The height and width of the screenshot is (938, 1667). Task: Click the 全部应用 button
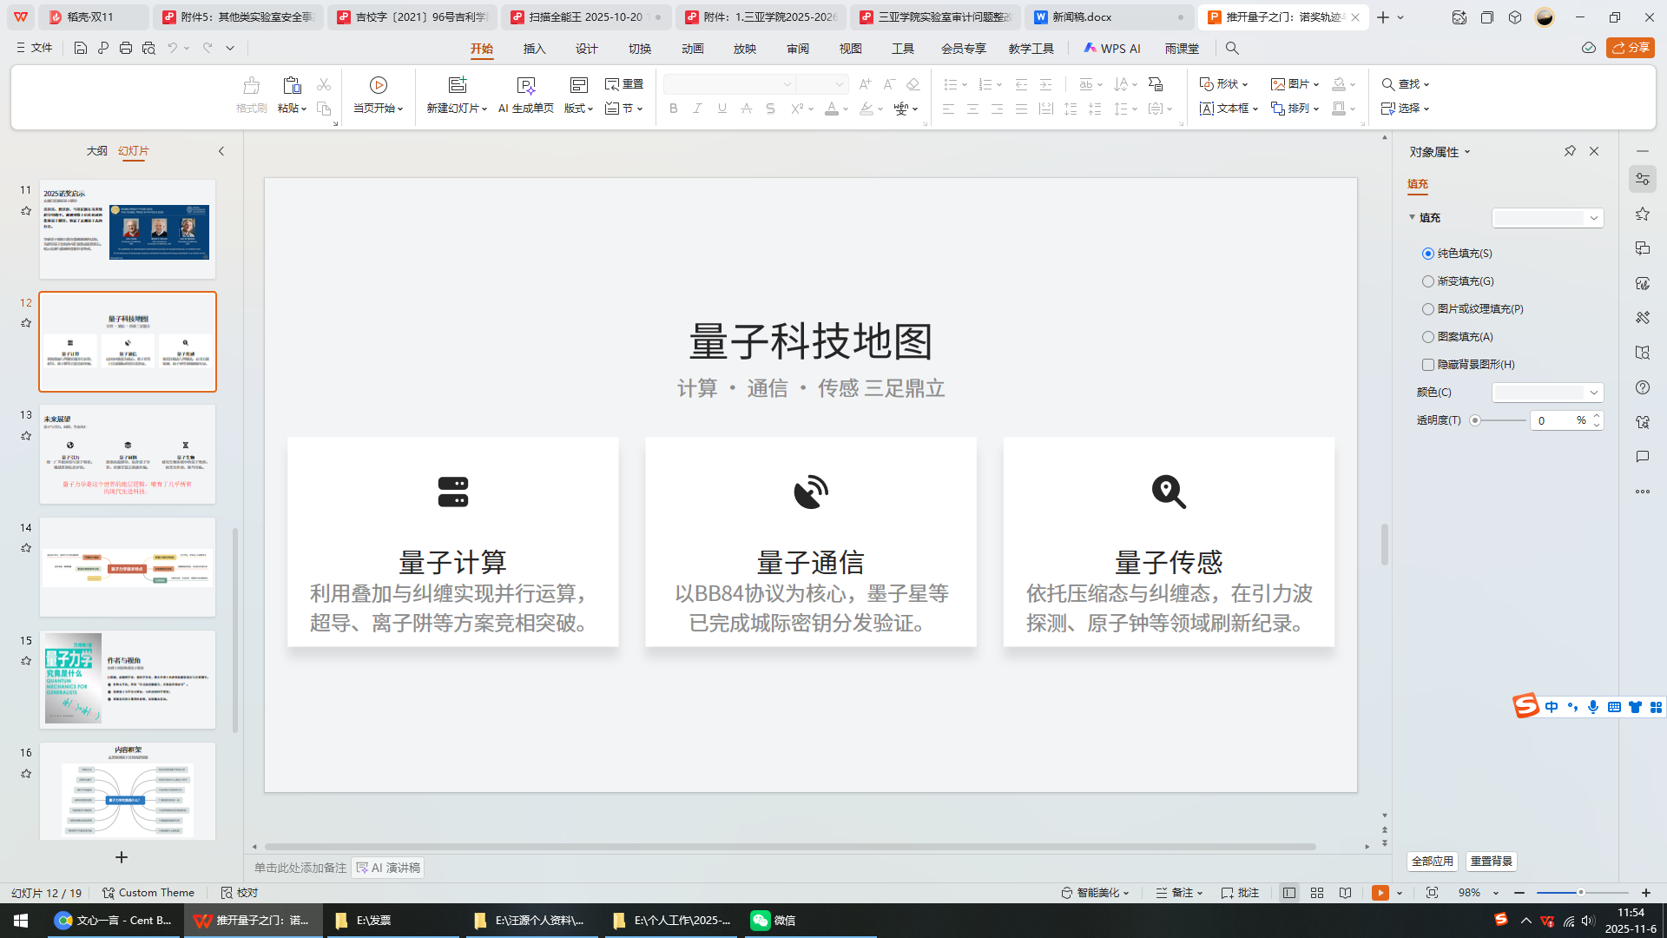(x=1432, y=861)
